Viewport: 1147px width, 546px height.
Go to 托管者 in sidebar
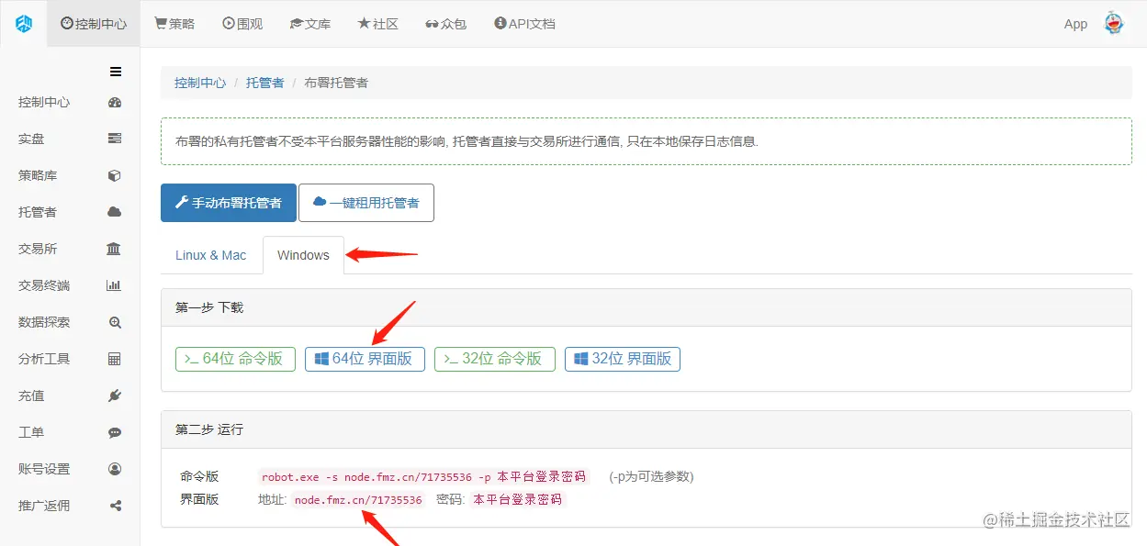click(x=38, y=213)
